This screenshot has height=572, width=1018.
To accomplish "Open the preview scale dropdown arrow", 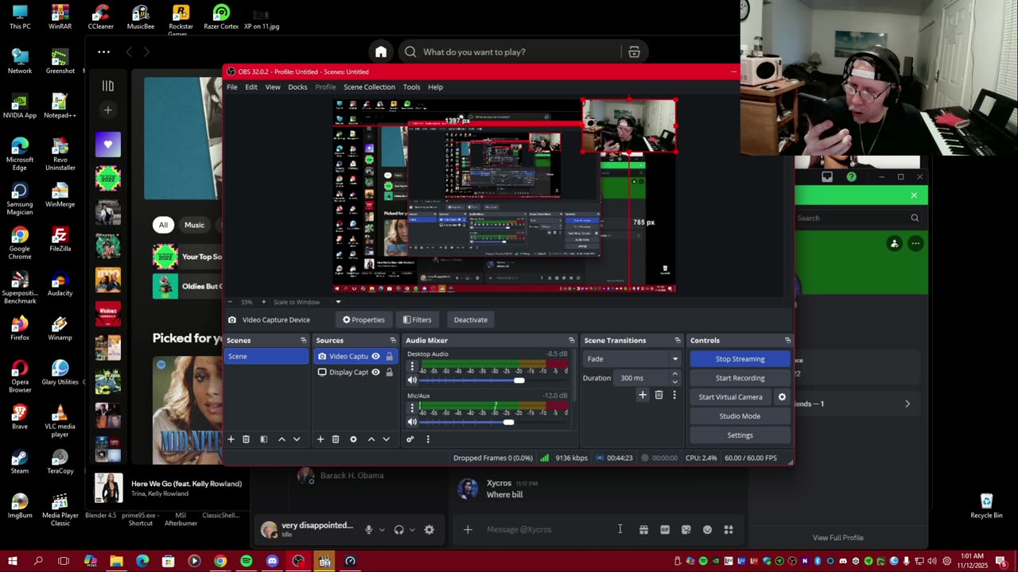I will point(337,302).
